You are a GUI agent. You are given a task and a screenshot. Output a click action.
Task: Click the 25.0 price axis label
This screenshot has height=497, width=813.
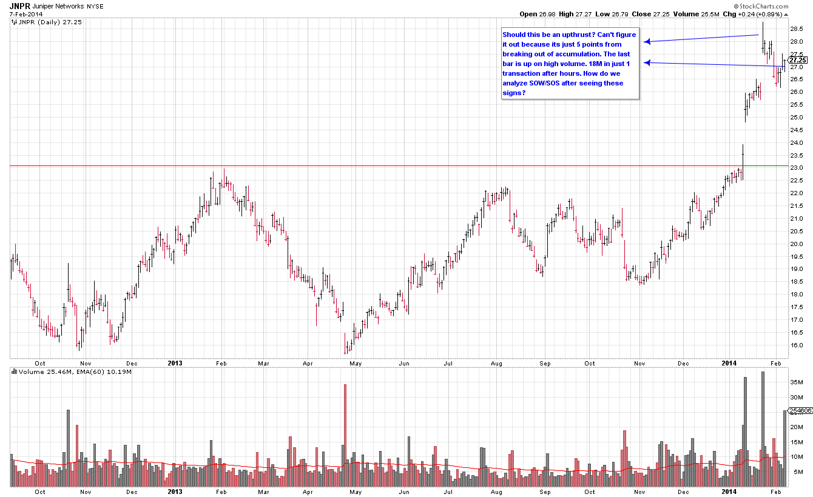pos(798,118)
